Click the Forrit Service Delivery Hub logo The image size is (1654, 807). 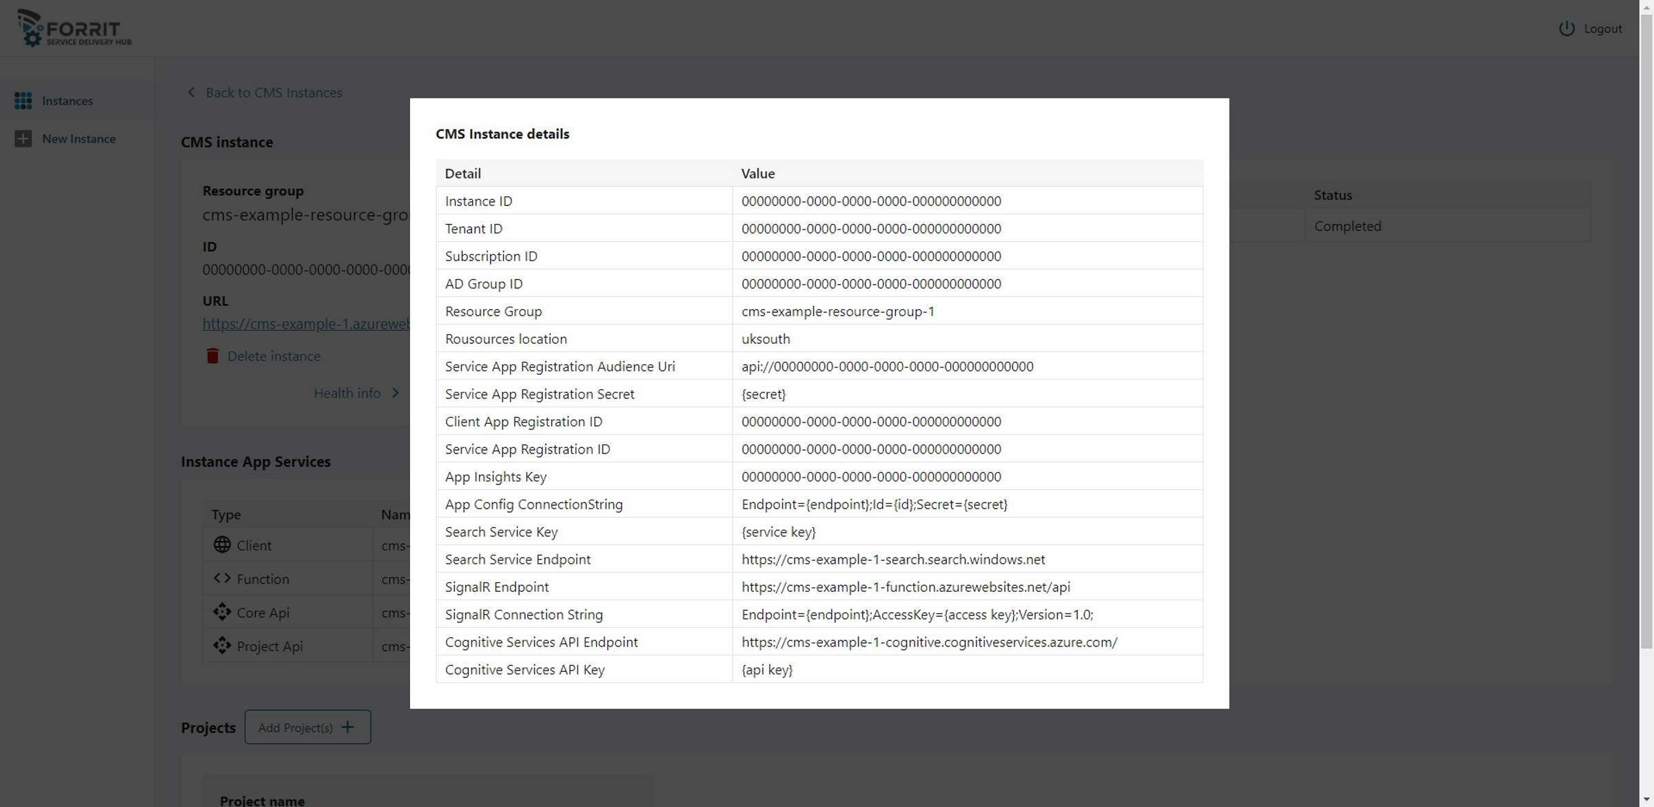[x=74, y=28]
